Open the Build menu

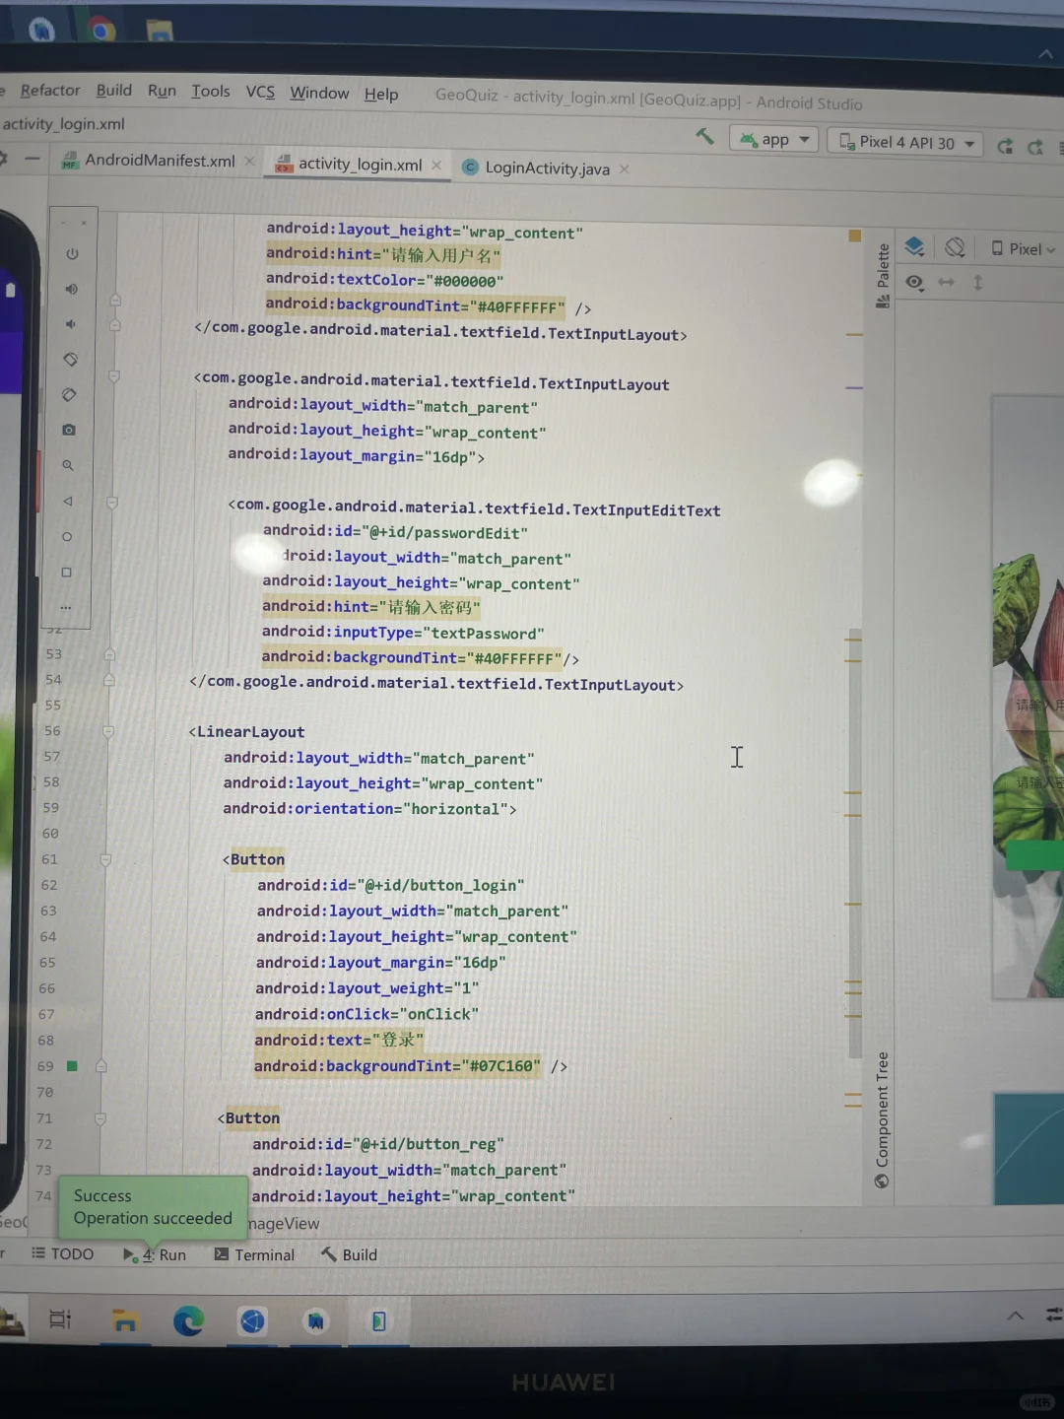tap(114, 90)
